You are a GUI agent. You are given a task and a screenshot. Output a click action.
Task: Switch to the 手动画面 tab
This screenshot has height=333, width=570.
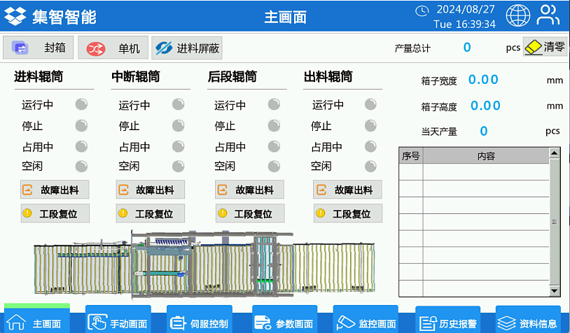pos(118,321)
